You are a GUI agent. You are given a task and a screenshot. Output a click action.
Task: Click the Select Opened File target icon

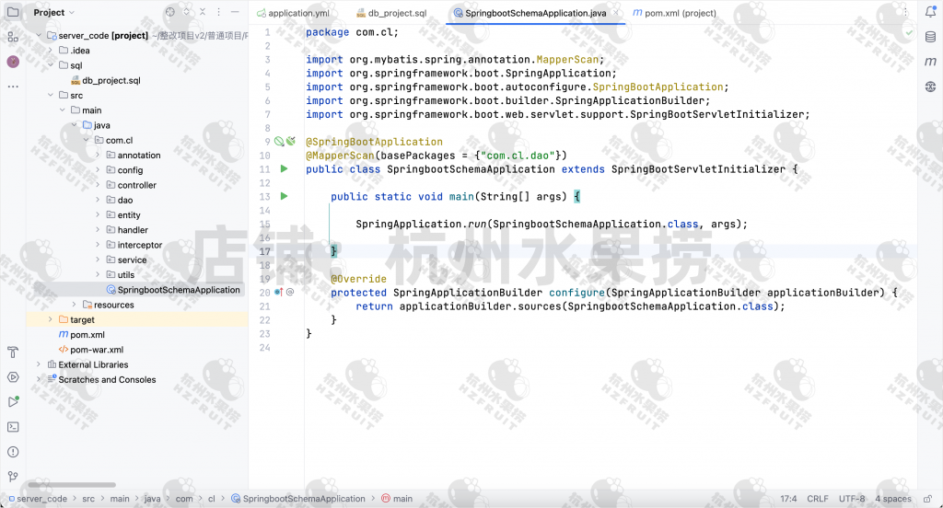[x=169, y=13]
